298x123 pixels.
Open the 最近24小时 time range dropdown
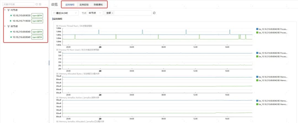coord(65,13)
